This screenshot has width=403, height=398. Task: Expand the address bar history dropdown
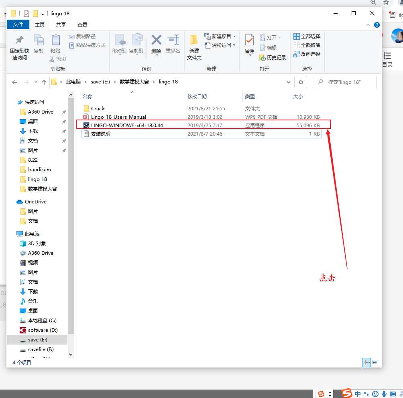point(288,82)
